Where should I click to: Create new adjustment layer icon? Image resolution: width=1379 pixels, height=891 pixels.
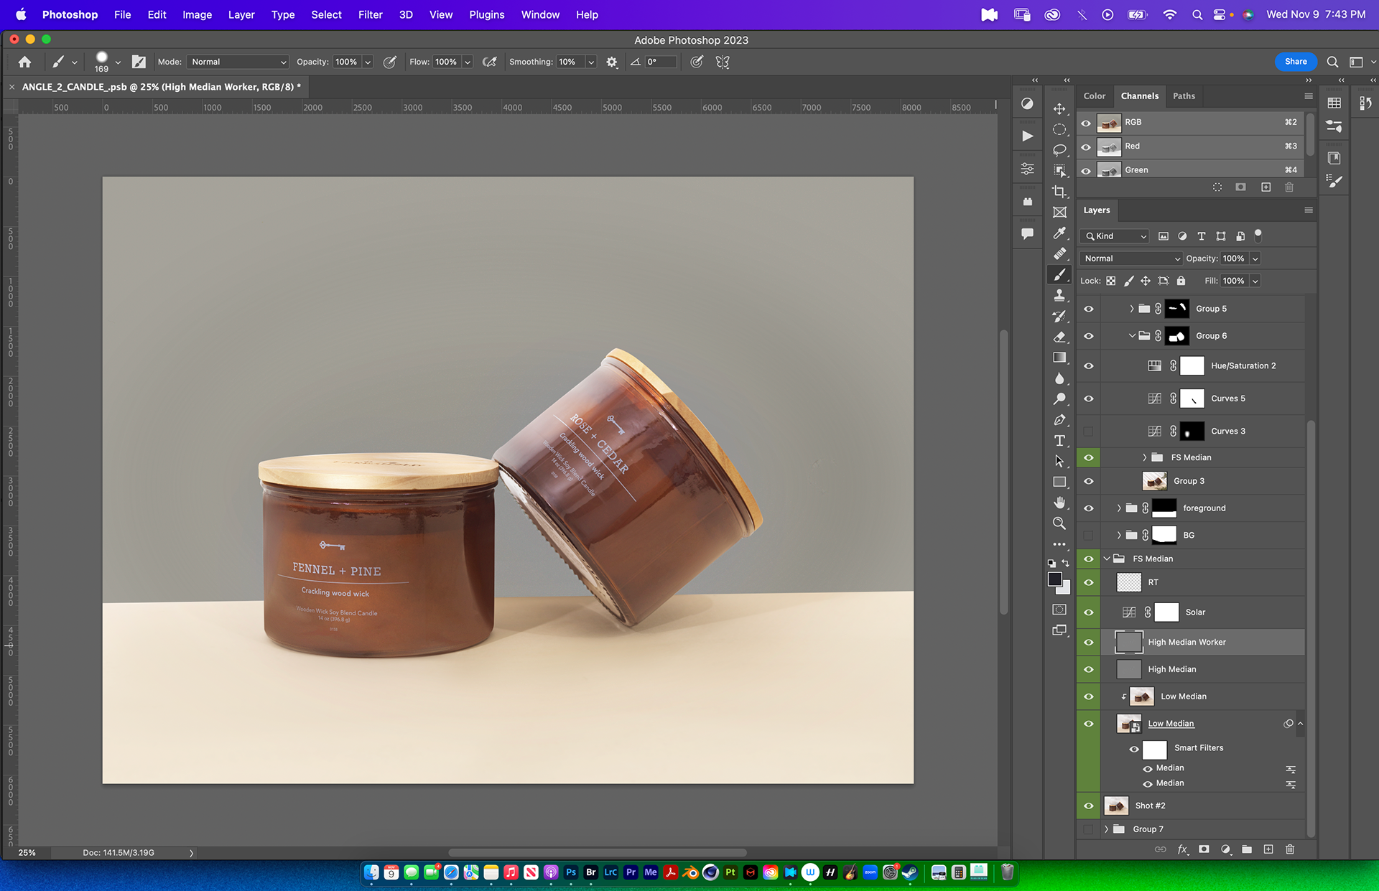pyautogui.click(x=1226, y=849)
